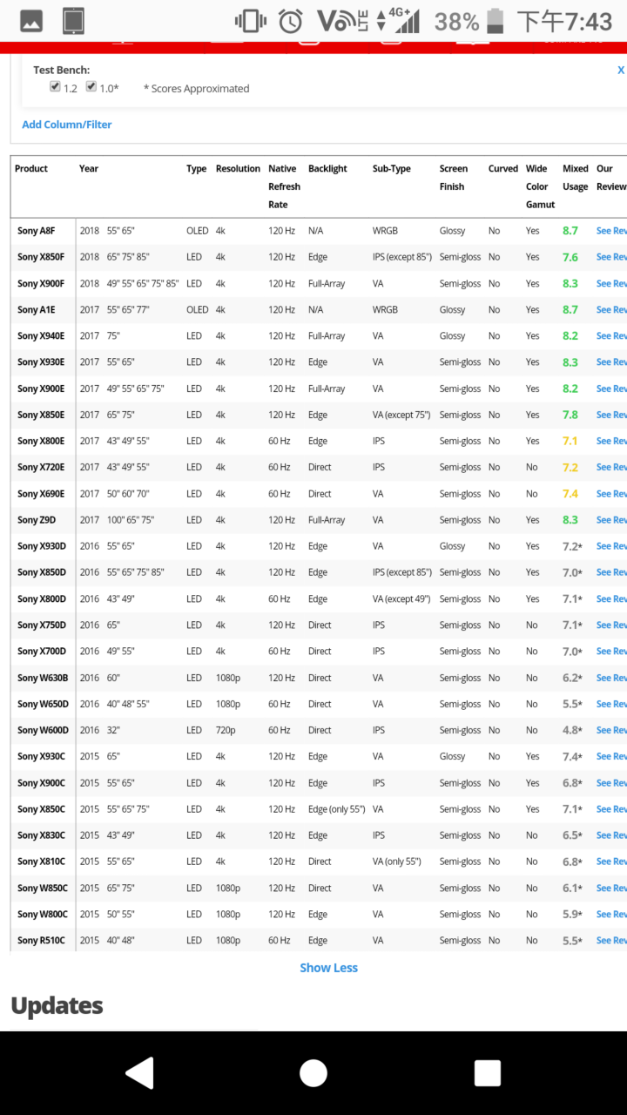This screenshot has width=627, height=1115.
Task: Open the Sony A8F review link
Action: (x=611, y=231)
